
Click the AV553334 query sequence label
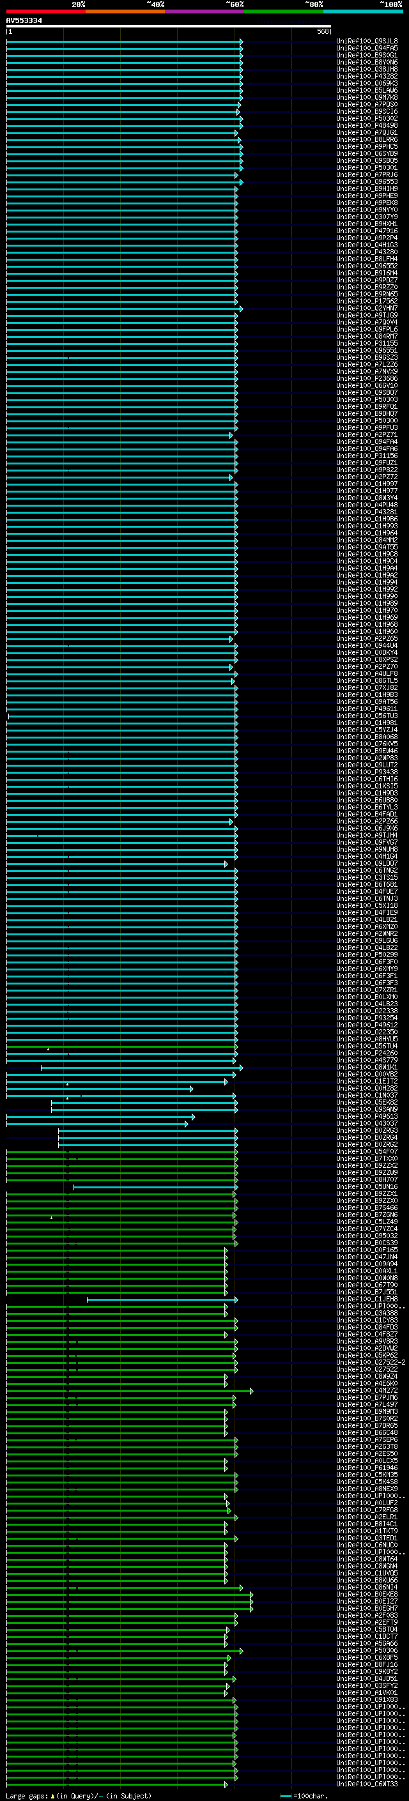point(24,21)
